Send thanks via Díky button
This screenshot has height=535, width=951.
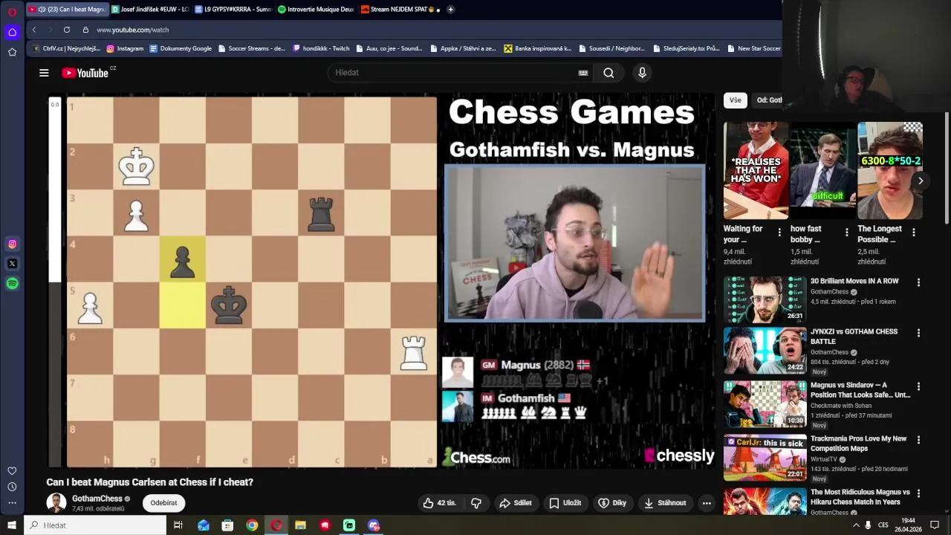(612, 503)
